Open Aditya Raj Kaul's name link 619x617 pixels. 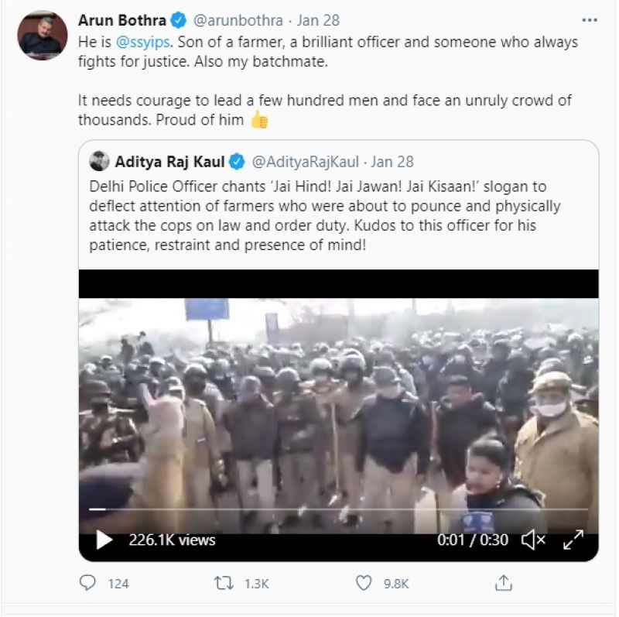click(170, 162)
